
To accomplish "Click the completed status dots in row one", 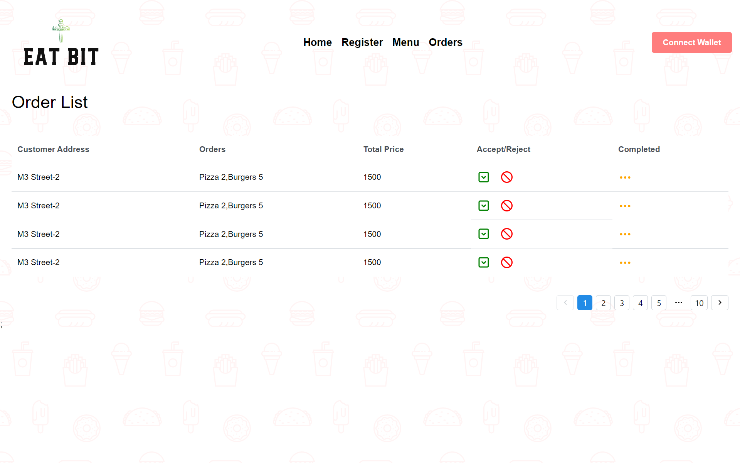I will (x=625, y=177).
